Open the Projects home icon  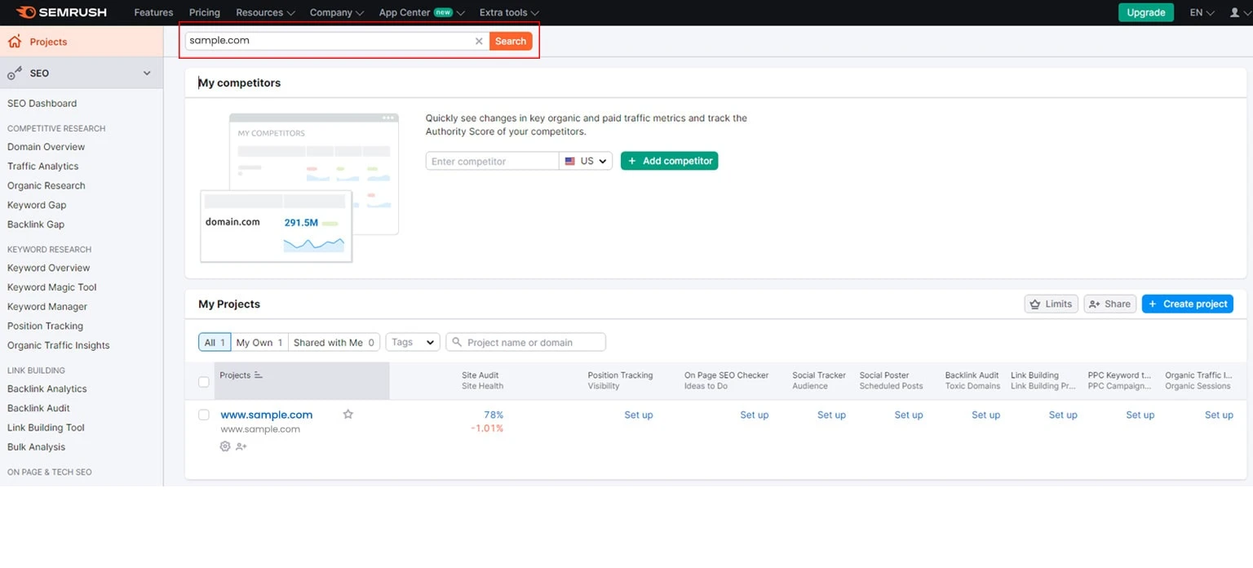[x=14, y=42]
